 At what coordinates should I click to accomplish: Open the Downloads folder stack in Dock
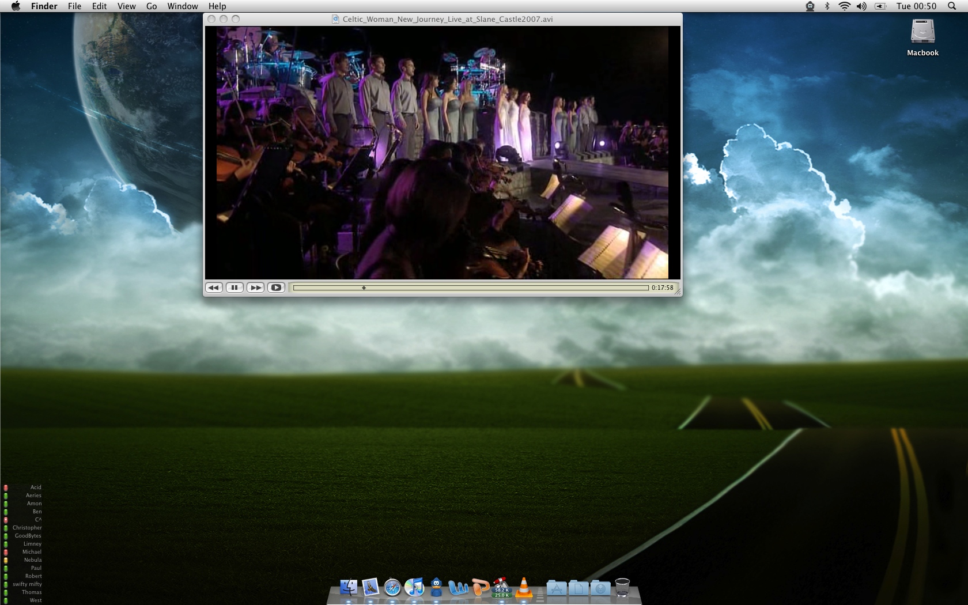(x=600, y=588)
